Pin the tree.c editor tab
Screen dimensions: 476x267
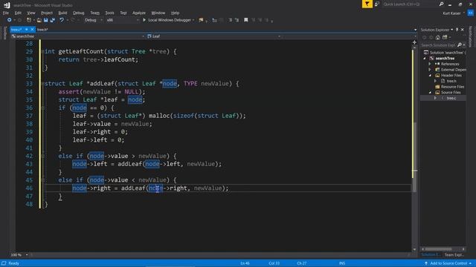coord(27,30)
